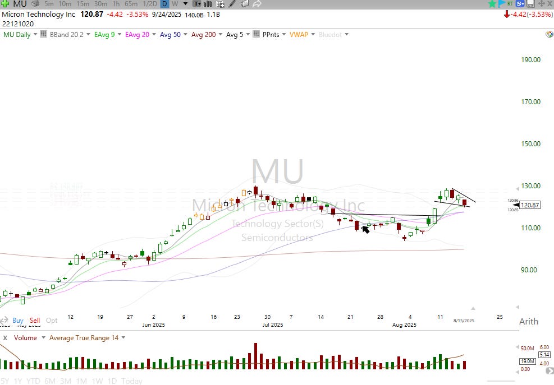Select the pencil drawing tools icon
The height and width of the screenshot is (385, 554).
click(x=232, y=4)
